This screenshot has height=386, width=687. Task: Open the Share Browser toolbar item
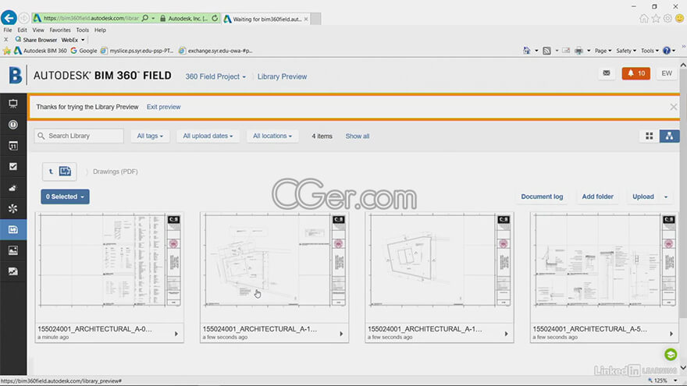[36, 40]
